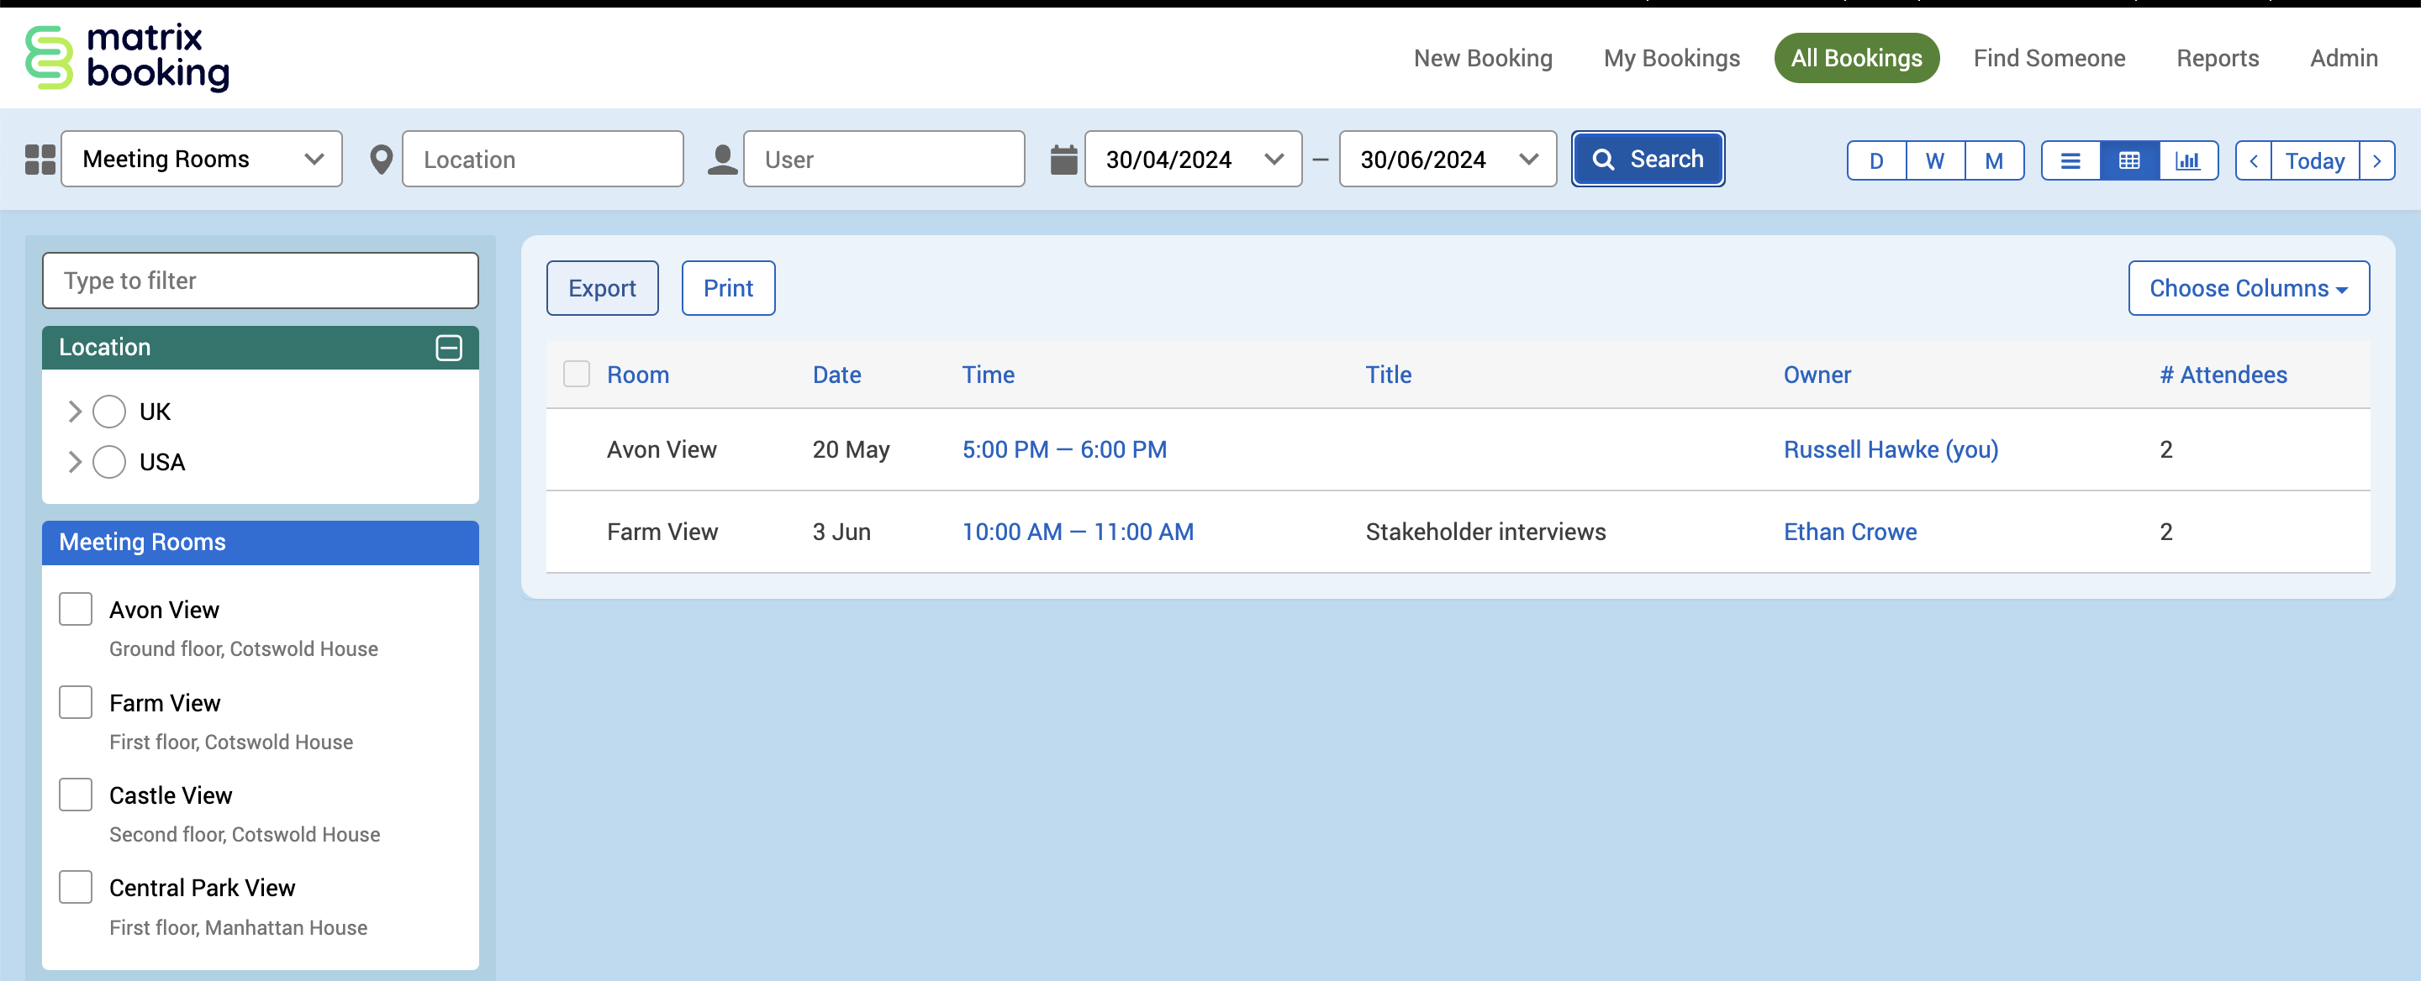Click the Matrix Booking logo

pyautogui.click(x=127, y=57)
